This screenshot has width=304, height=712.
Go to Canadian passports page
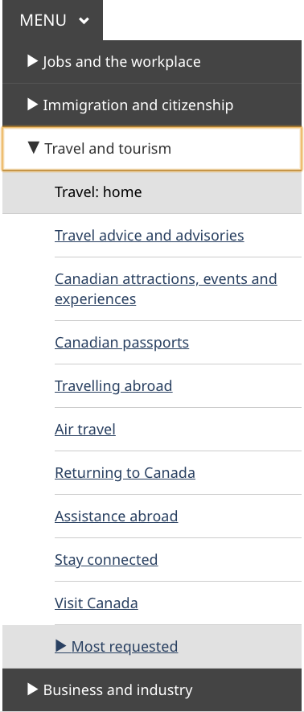point(121,343)
